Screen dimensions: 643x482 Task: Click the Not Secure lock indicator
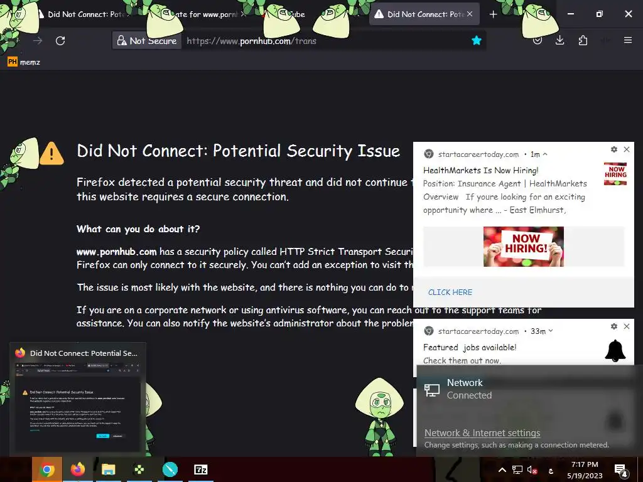point(147,41)
